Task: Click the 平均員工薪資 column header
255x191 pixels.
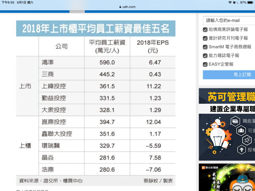Action: (x=107, y=46)
